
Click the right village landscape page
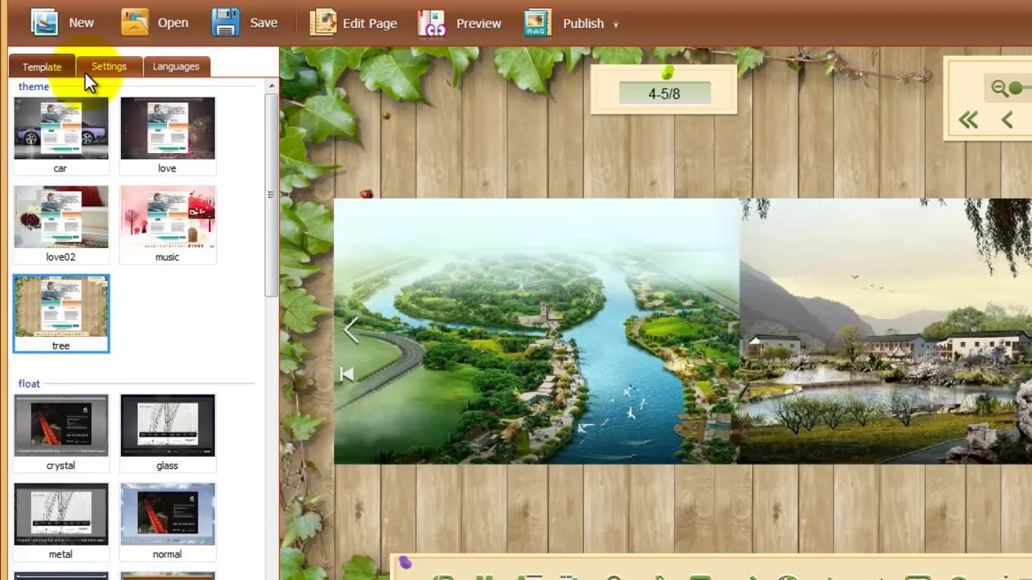pyautogui.click(x=885, y=331)
